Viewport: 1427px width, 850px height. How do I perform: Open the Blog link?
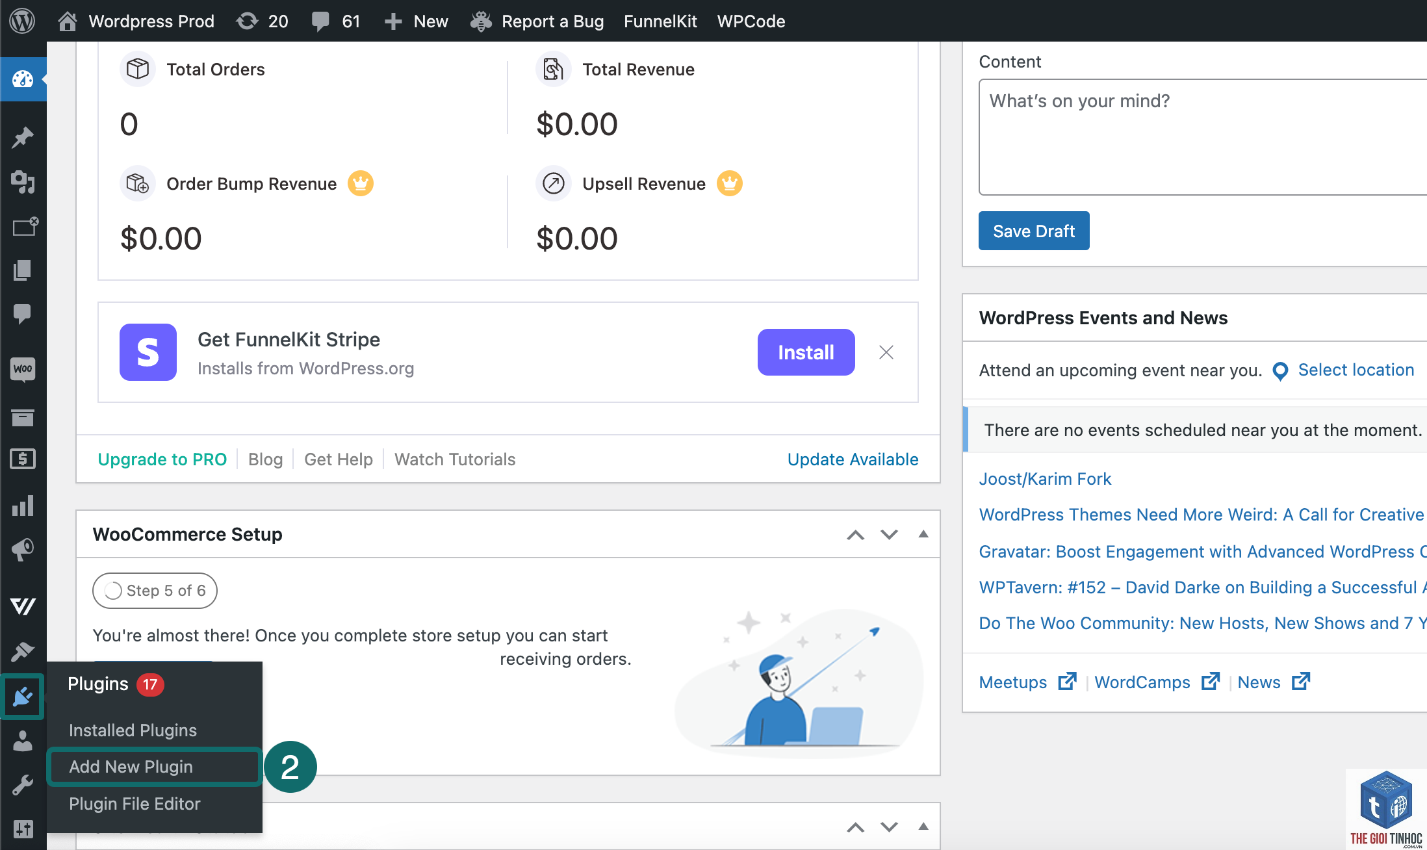tap(265, 459)
